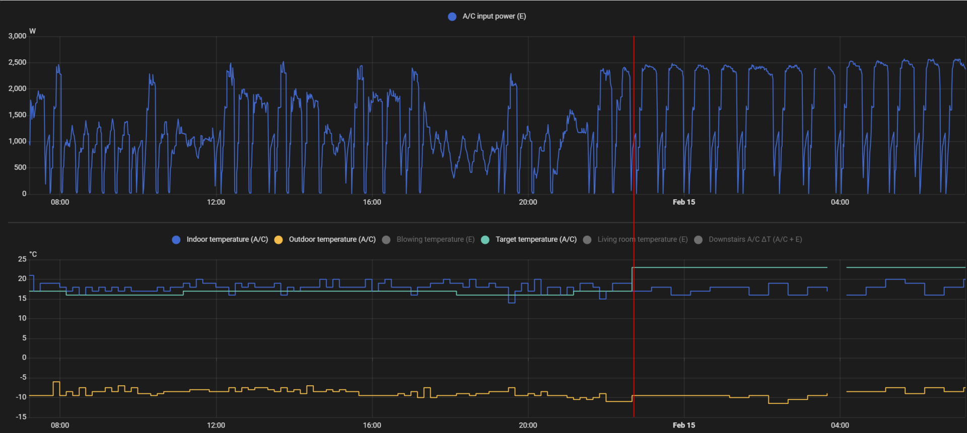
Task: Toggle the Indoor temperature (A/C) text label
Action: point(227,239)
